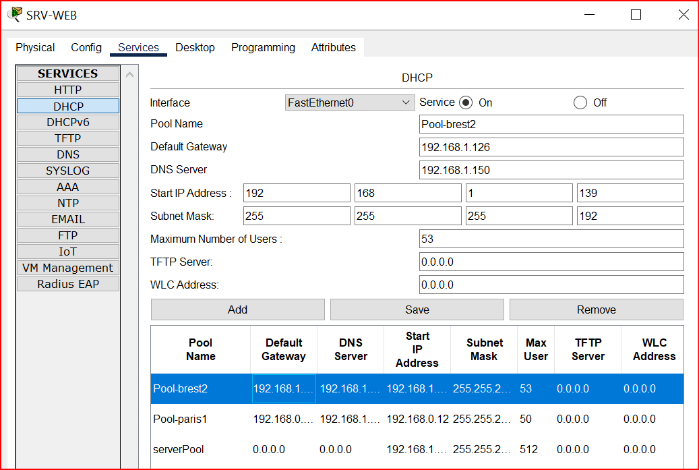Select the serverPool row
Screen dimensions: 699x470
tap(417, 449)
